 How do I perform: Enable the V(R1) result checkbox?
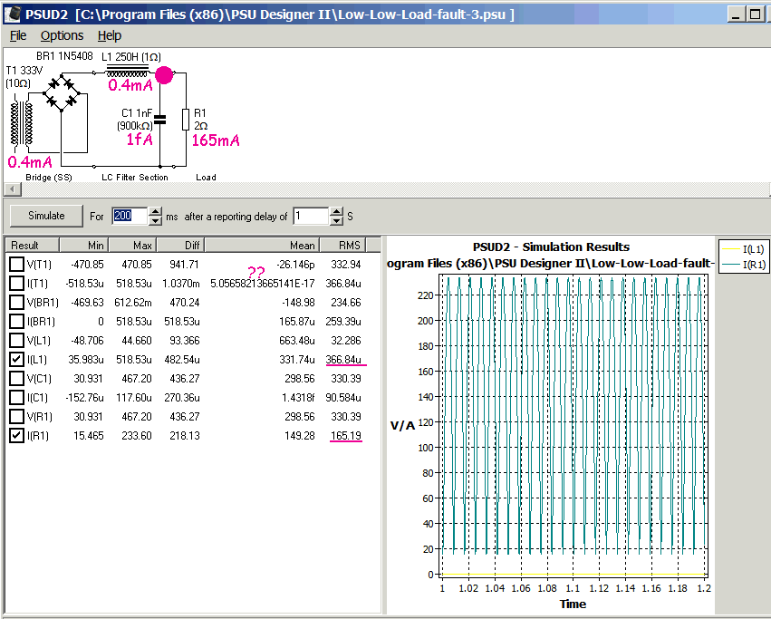16,416
